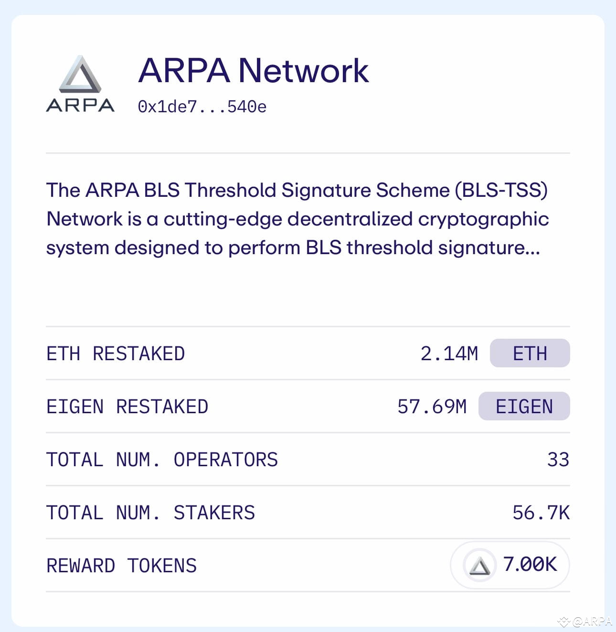The width and height of the screenshot is (616, 632).
Task: Click the 2.14M ETH restaked value
Action: (x=449, y=353)
